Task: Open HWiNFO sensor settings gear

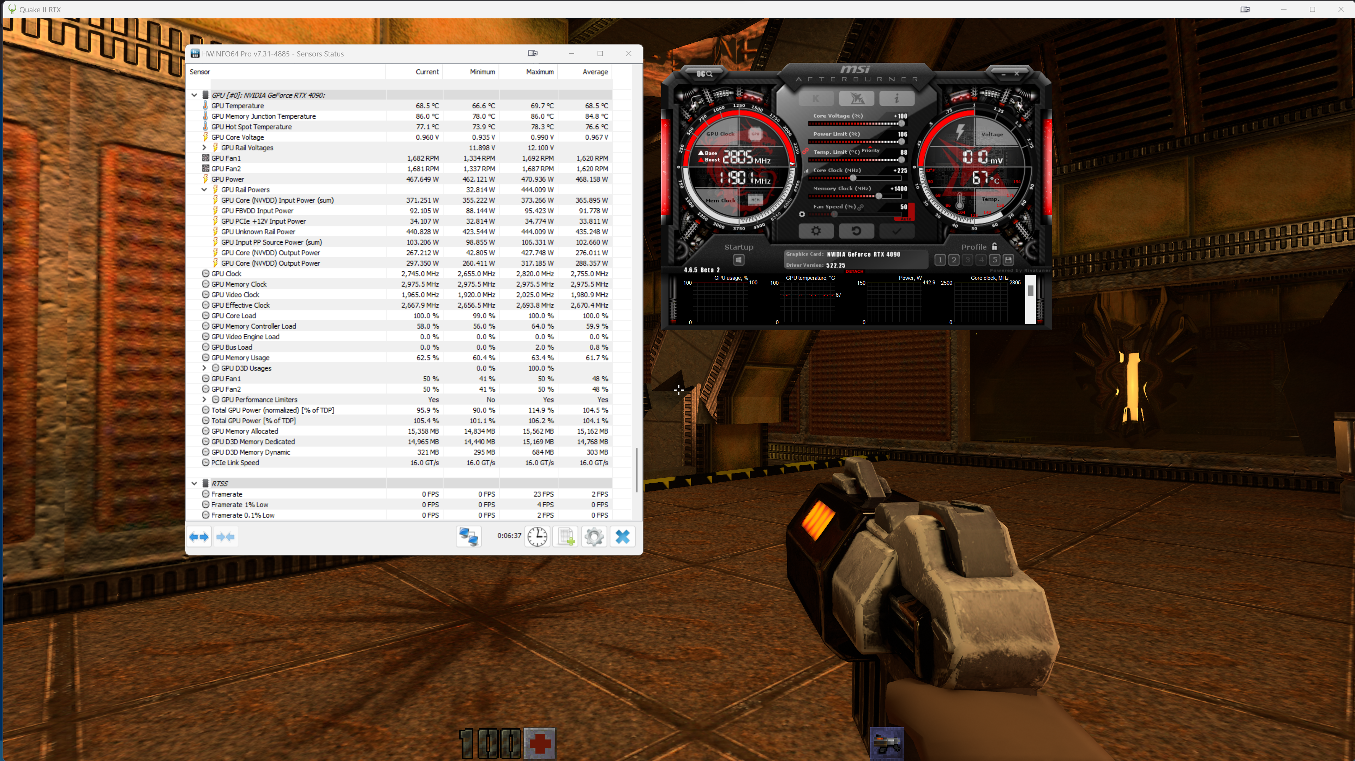Action: click(x=594, y=537)
